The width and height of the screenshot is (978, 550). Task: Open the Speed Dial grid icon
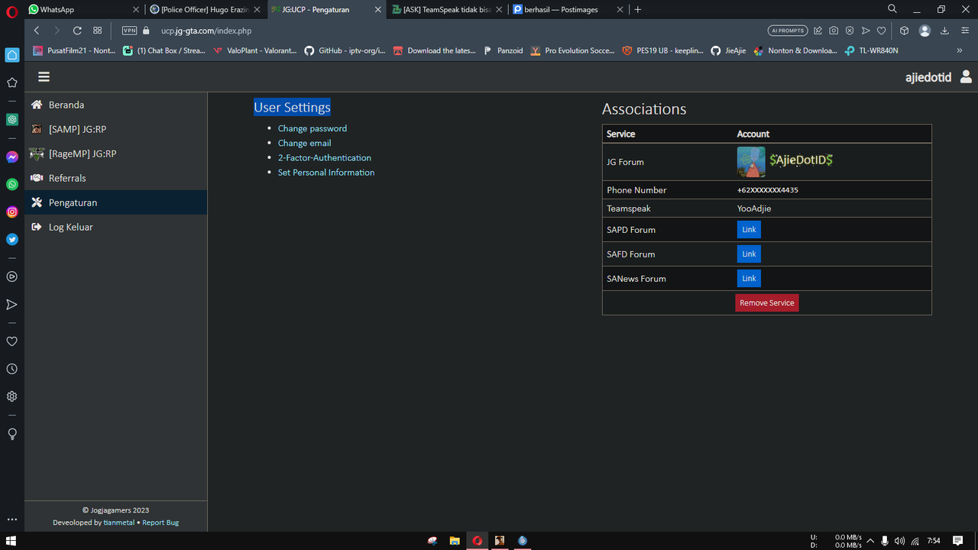coord(97,31)
